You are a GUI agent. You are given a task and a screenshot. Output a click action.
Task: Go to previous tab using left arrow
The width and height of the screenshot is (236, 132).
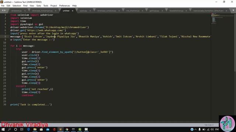pyautogui.click(x=3, y=10)
